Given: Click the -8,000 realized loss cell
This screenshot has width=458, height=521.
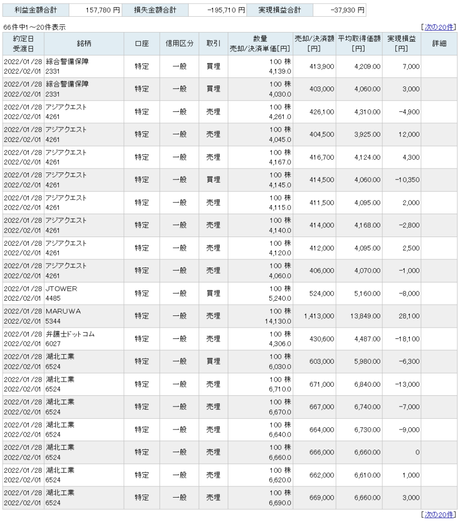Looking at the screenshot, I should (x=402, y=294).
